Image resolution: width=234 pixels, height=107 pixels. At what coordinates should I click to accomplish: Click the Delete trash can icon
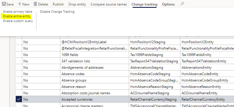click(x=35, y=4)
